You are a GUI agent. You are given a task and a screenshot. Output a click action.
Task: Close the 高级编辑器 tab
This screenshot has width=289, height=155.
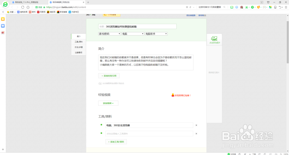[x=84, y=2]
